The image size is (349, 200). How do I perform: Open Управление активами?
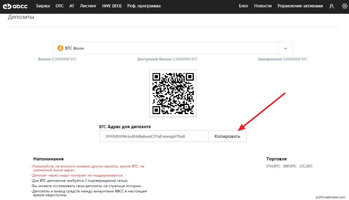[x=300, y=6]
